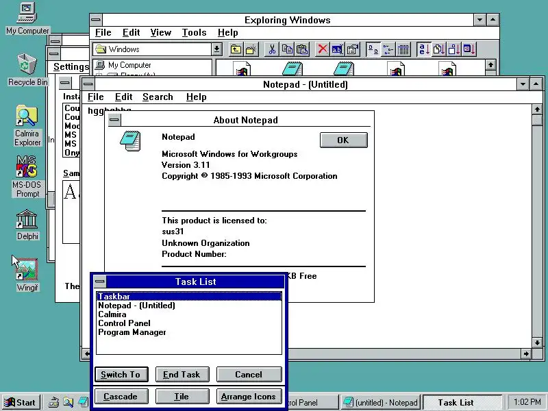Open View menu in Exploring Windows
This screenshot has height=411, width=548.
pos(161,33)
